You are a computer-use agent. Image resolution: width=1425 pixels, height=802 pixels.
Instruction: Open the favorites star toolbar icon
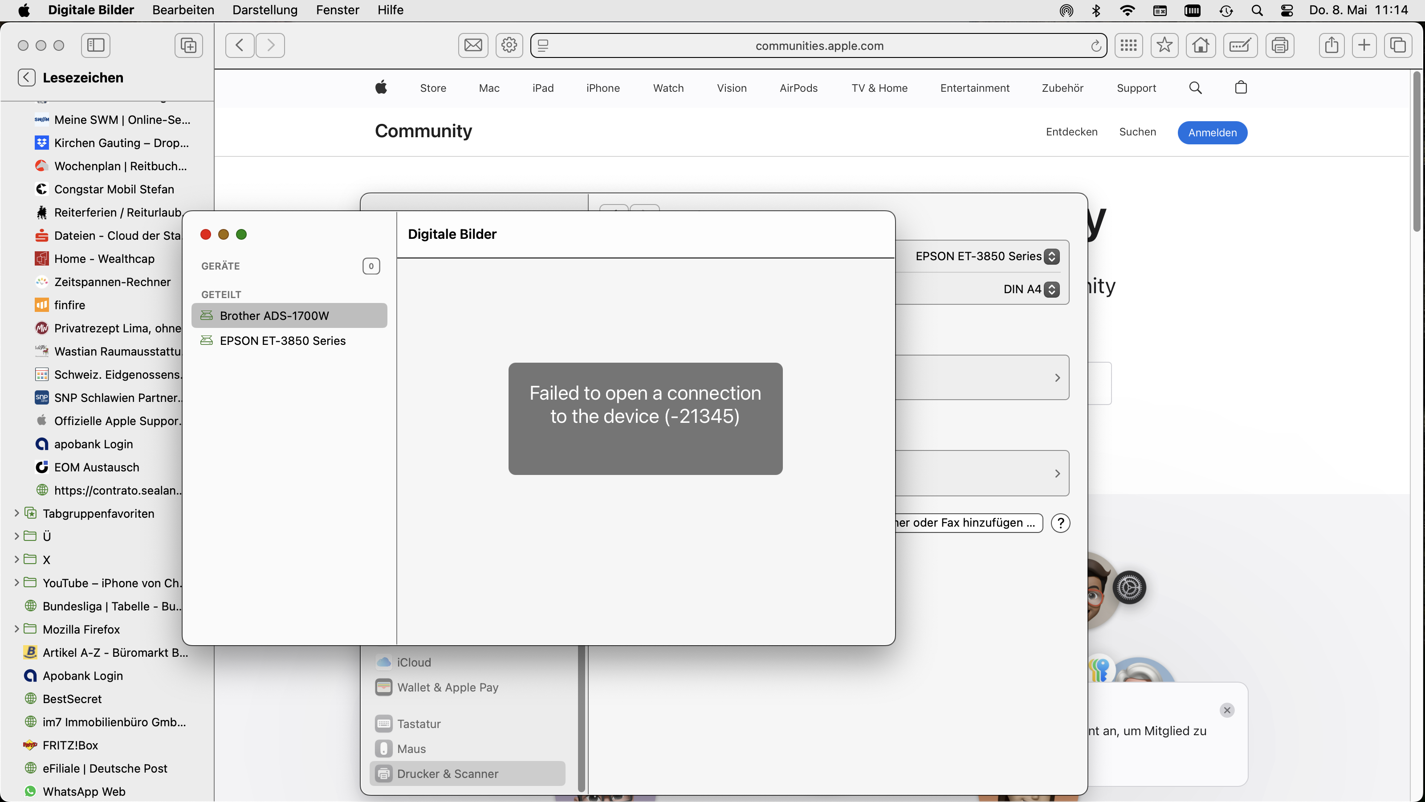point(1164,45)
